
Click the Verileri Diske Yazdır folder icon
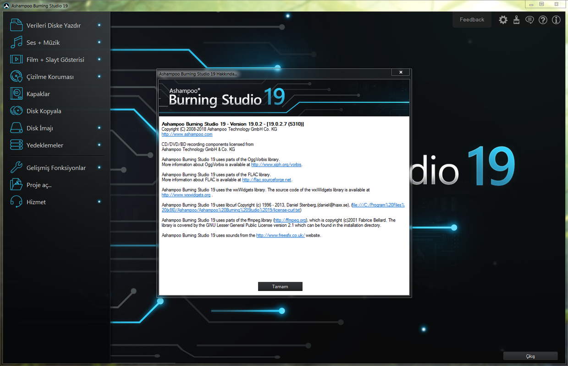17,25
